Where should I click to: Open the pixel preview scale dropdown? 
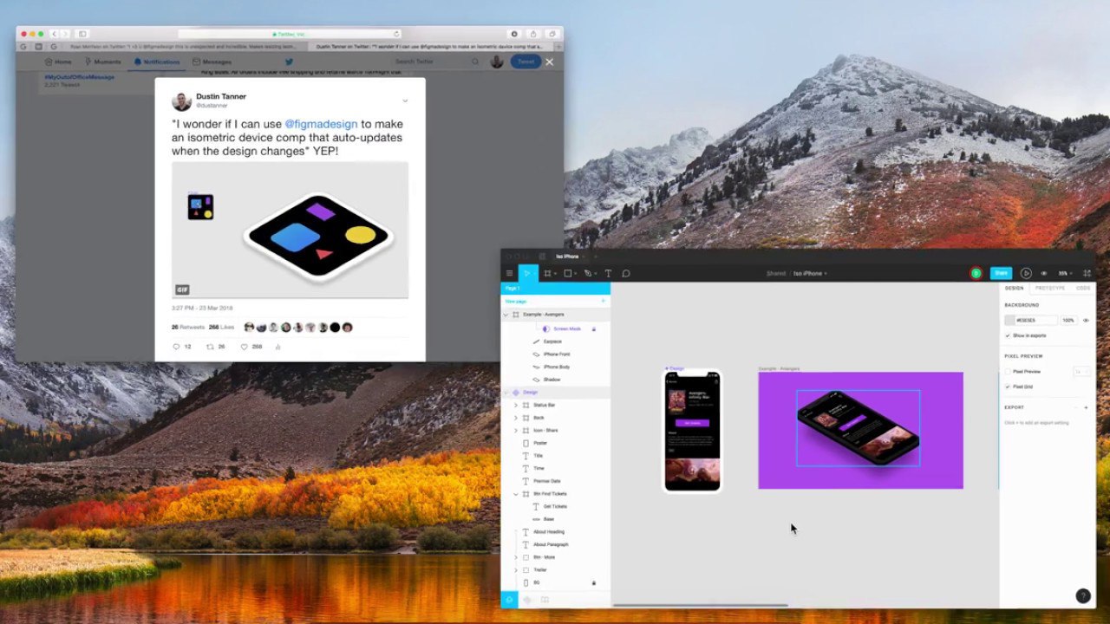(x=1081, y=371)
